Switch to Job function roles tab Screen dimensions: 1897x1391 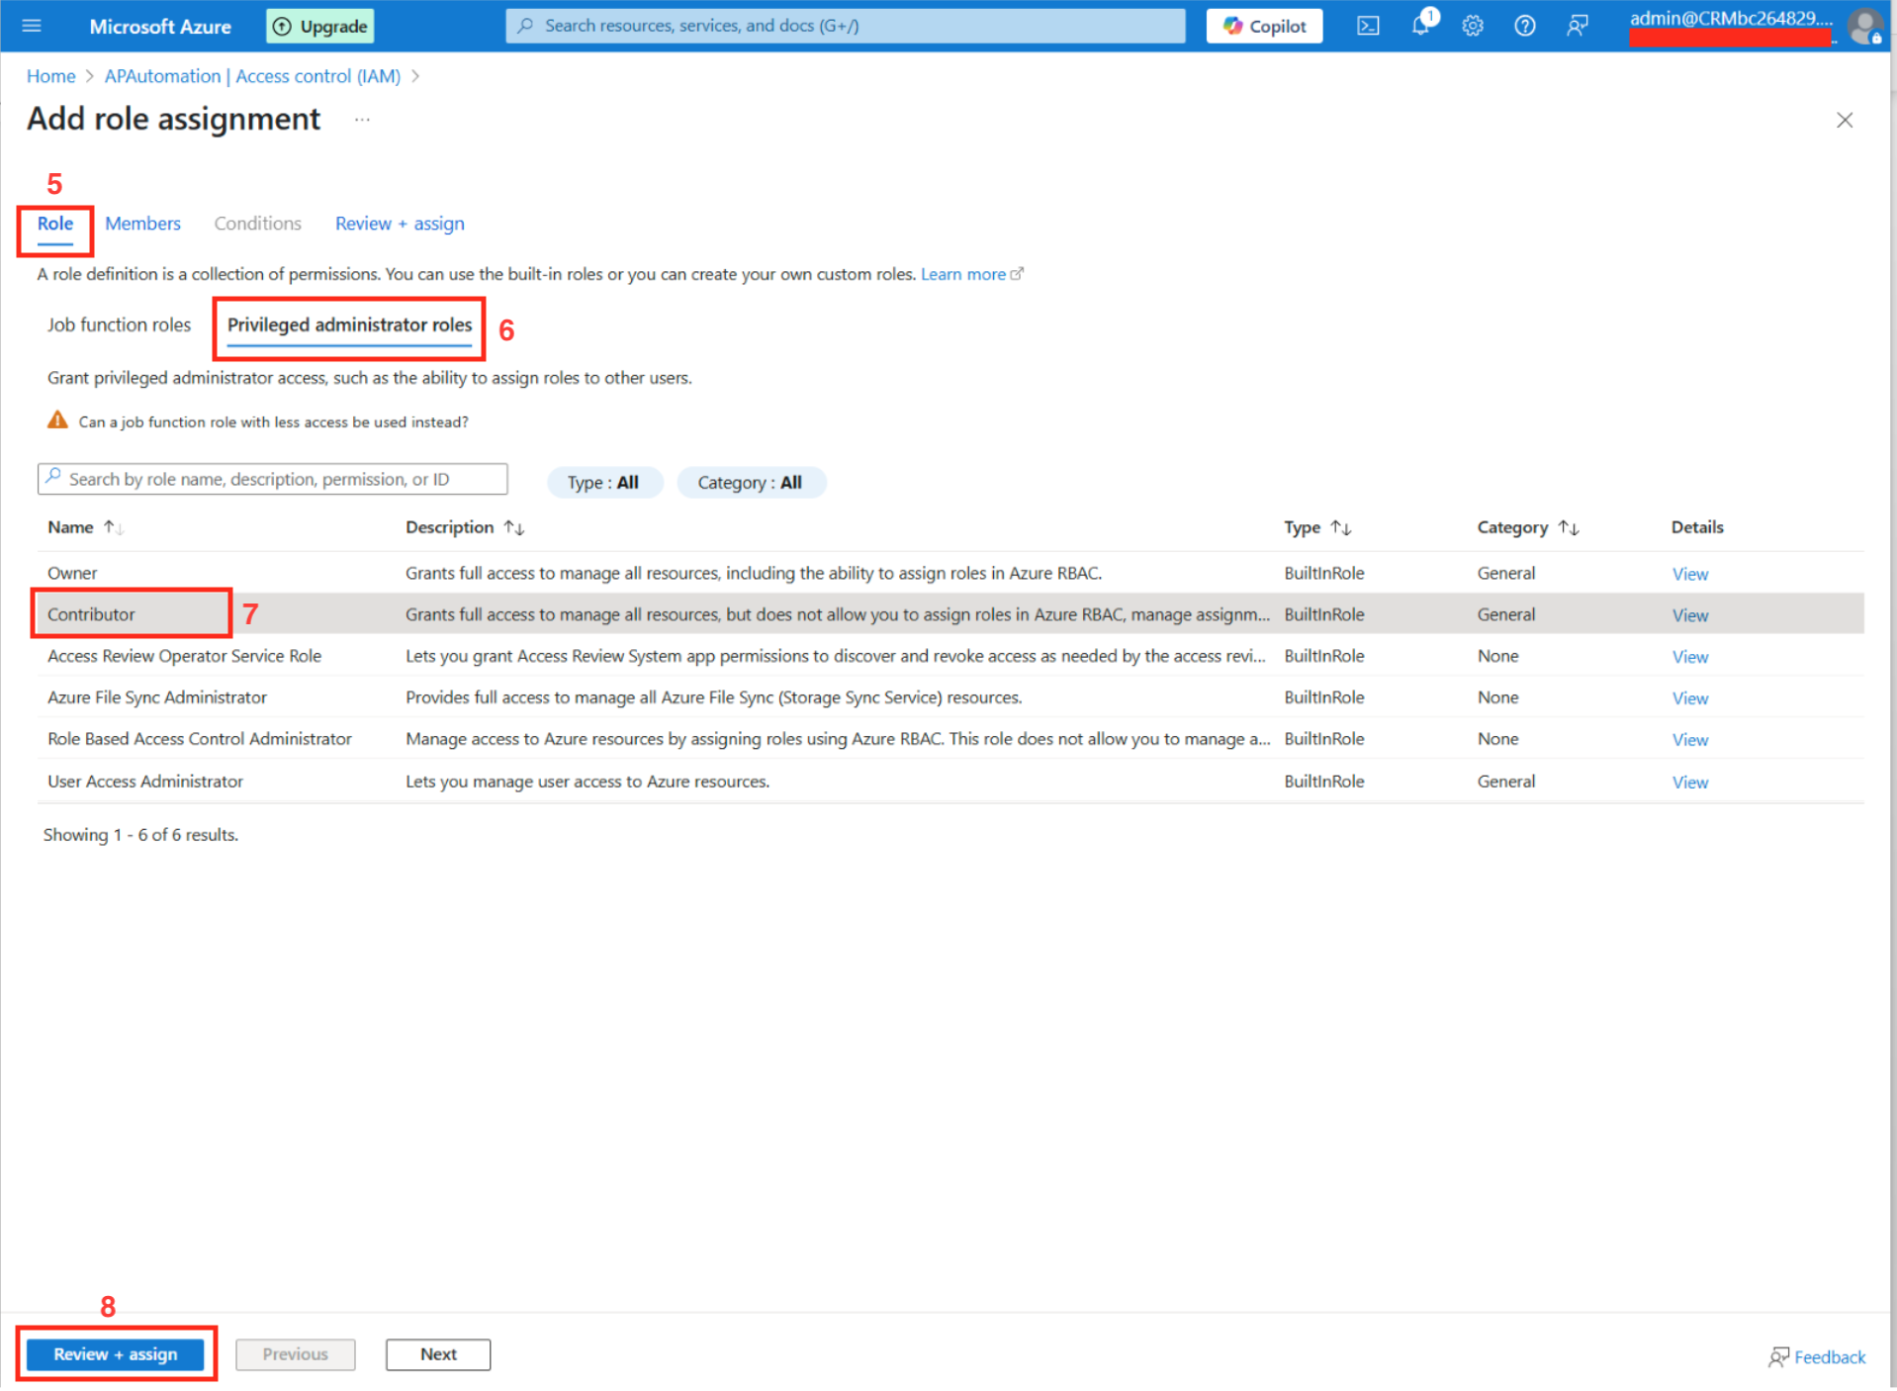pos(119,325)
